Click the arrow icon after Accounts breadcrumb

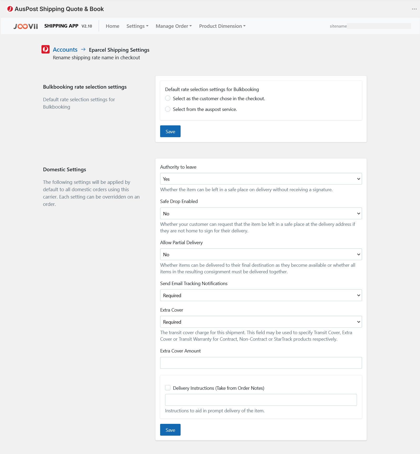(83, 49)
